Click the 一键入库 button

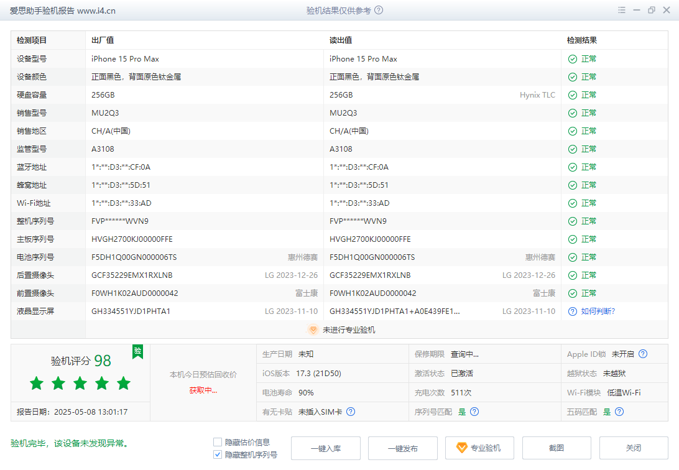[x=326, y=448]
